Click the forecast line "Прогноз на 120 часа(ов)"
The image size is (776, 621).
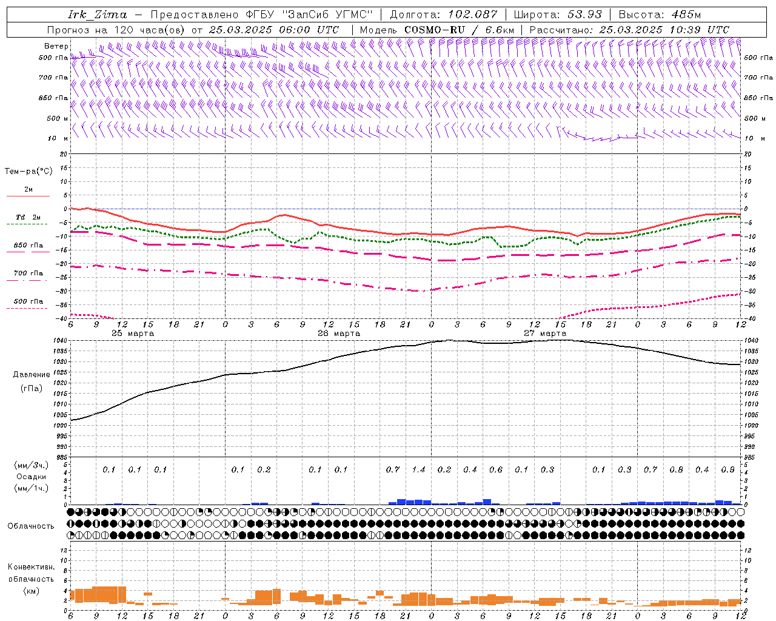[x=116, y=30]
